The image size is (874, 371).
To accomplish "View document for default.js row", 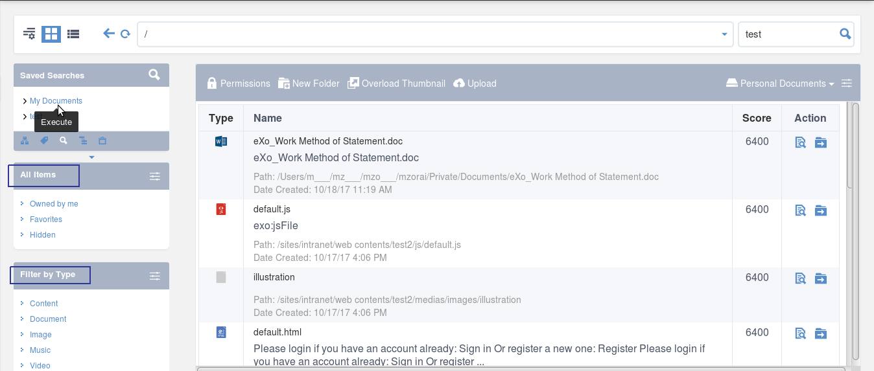I will pos(801,210).
